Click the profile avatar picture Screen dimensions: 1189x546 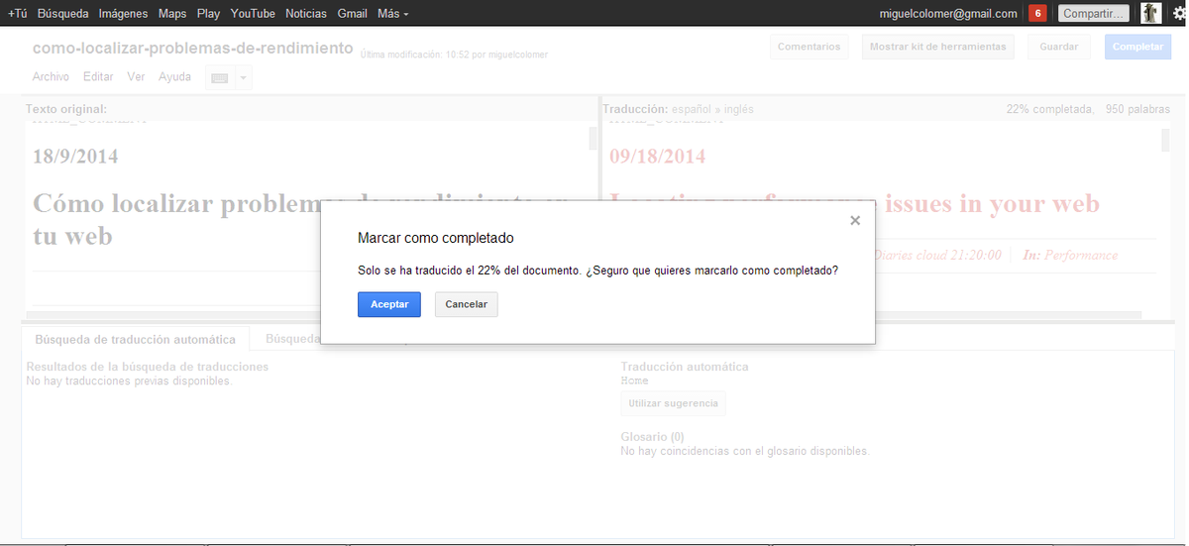coord(1150,14)
